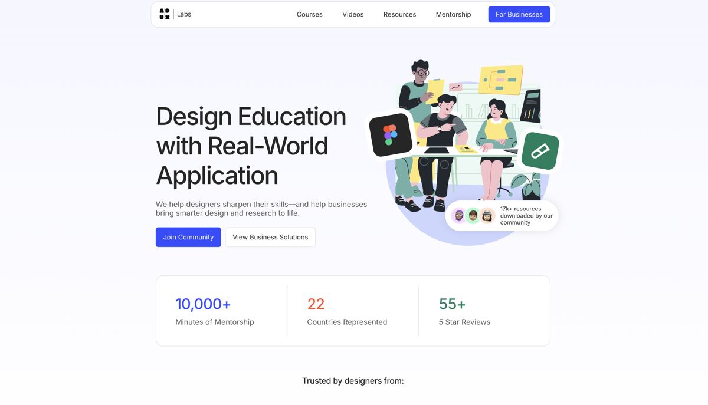Screen dimensions: 708x405
Task: Open the Mentorship menu item
Action: click(x=453, y=14)
